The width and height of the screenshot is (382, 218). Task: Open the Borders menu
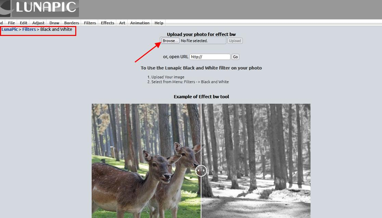pyautogui.click(x=71, y=23)
